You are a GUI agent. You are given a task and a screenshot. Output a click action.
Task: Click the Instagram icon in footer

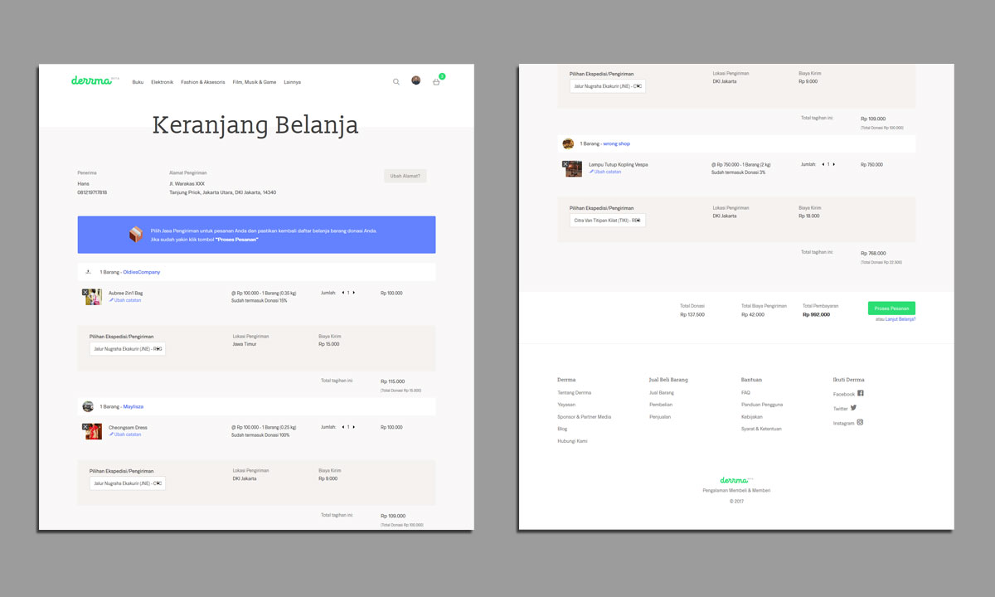pos(860,422)
